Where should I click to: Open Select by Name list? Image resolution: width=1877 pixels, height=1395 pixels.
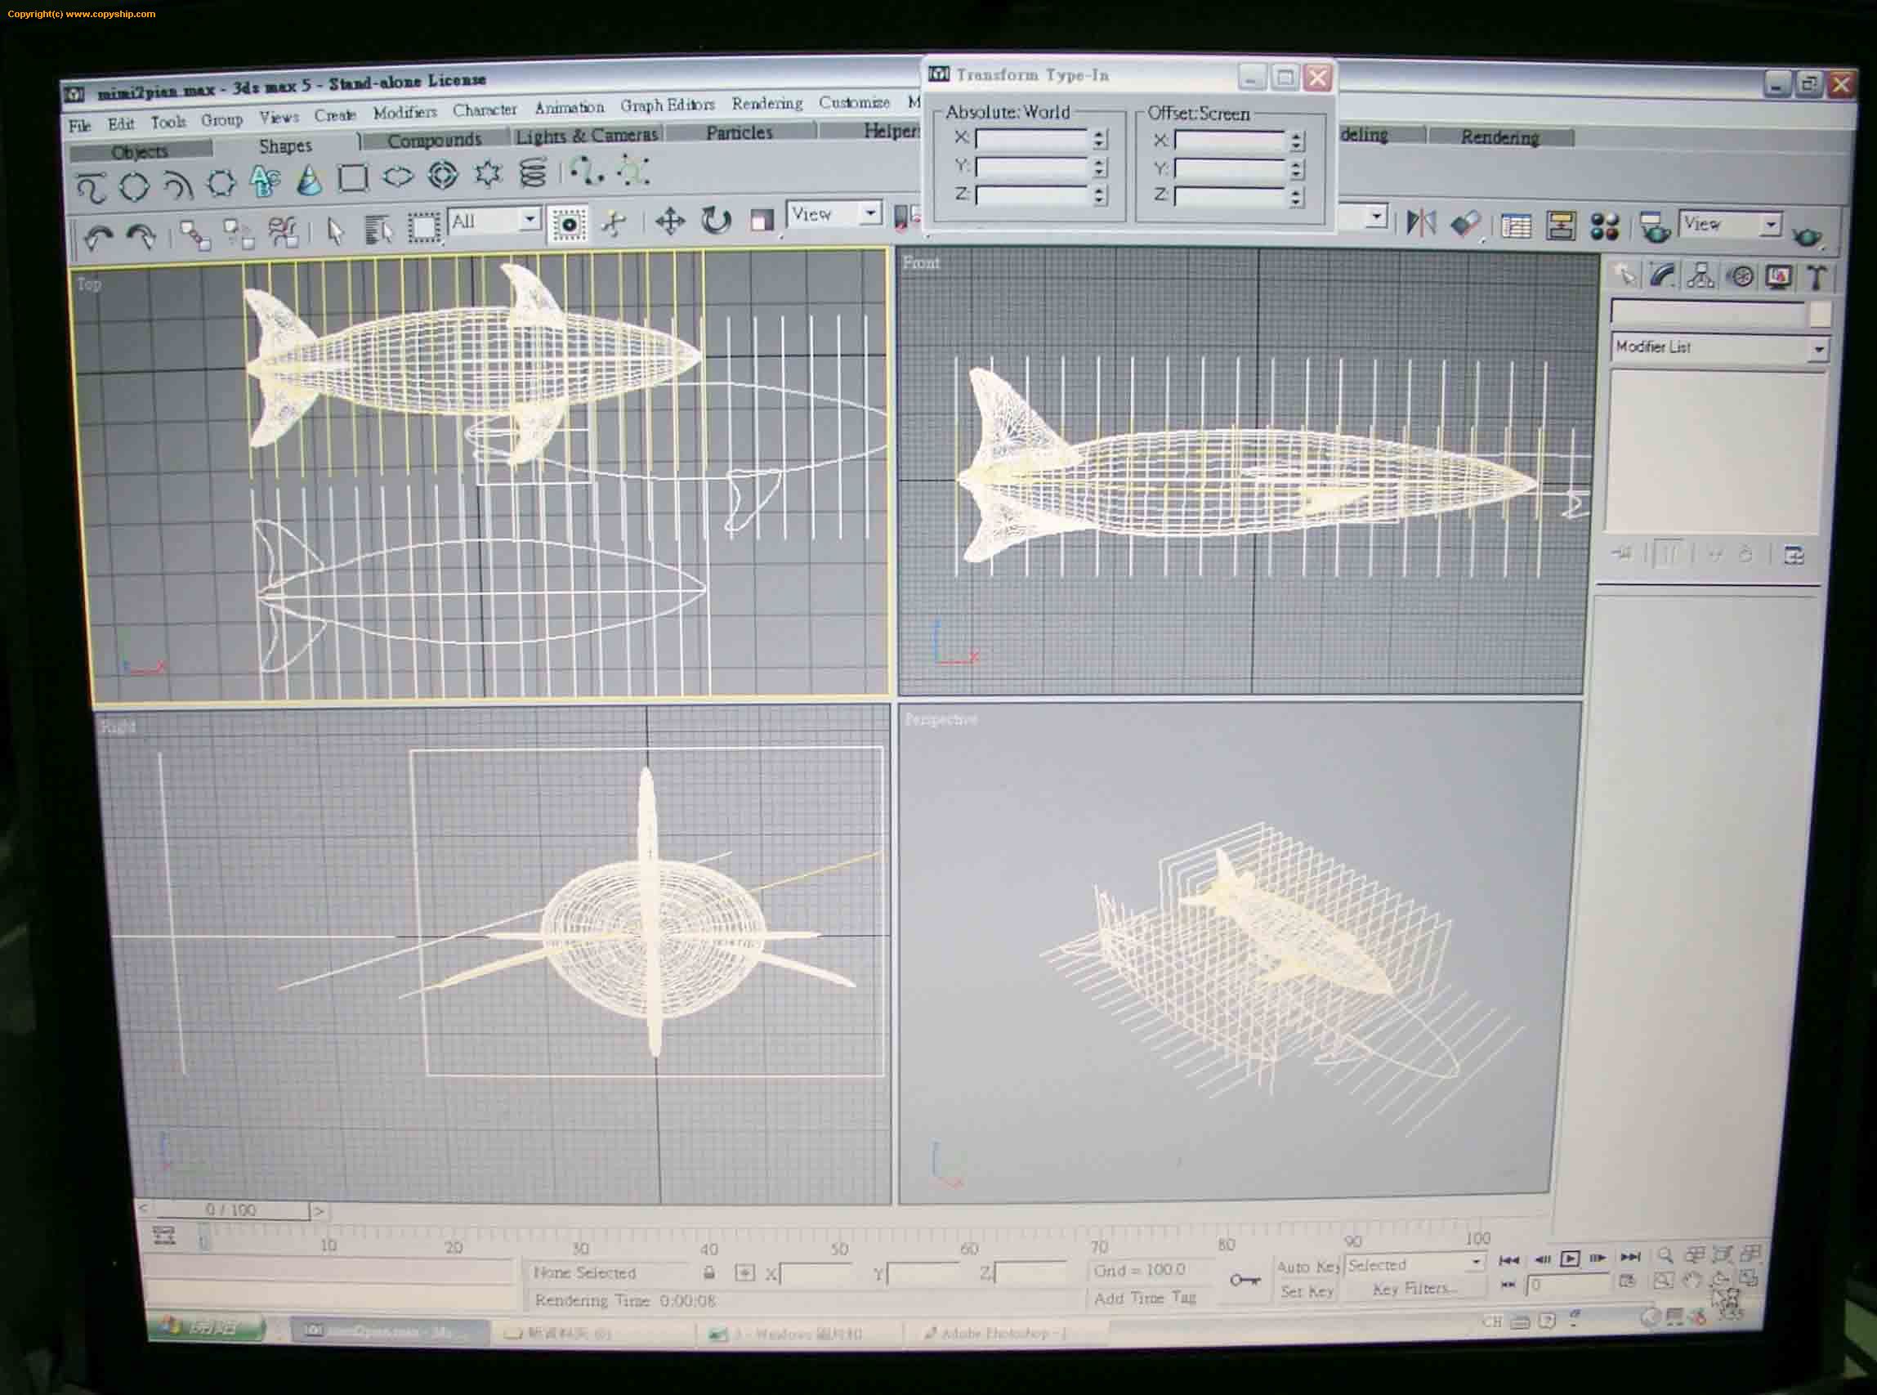tap(378, 229)
